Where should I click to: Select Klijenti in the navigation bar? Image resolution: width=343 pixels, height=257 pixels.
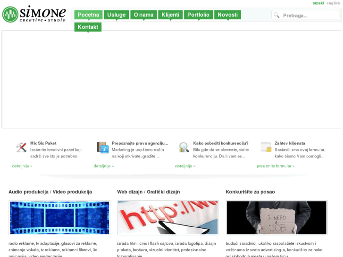pyautogui.click(x=170, y=15)
